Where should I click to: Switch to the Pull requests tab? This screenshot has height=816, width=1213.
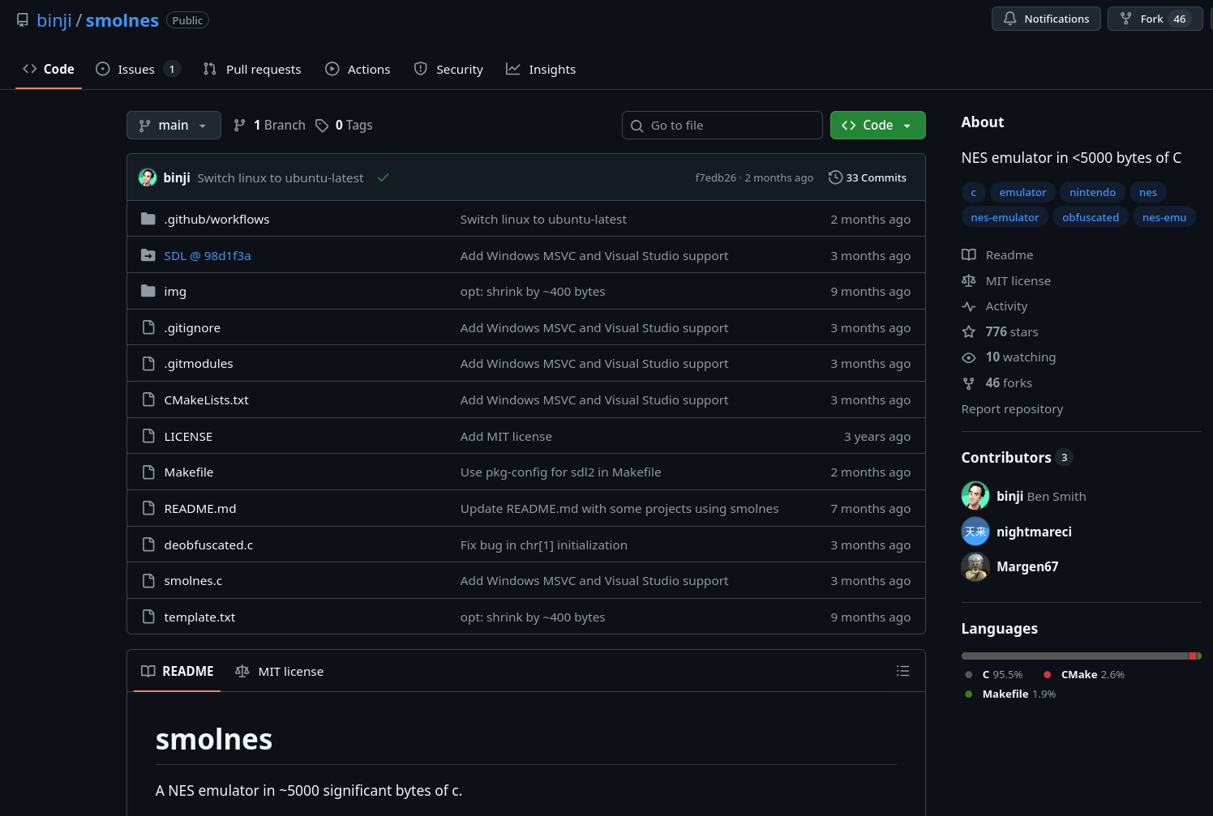(x=252, y=69)
